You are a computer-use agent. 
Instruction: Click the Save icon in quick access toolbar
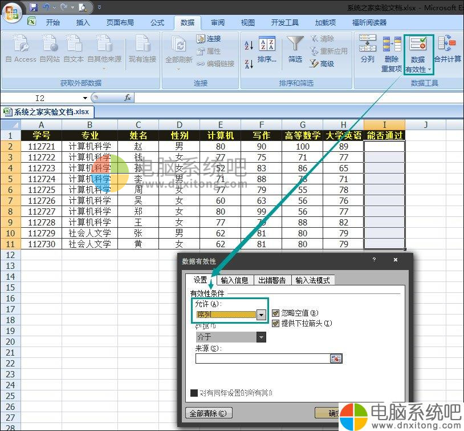click(x=33, y=7)
